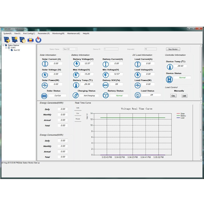The width and height of the screenshot is (204, 204).
Task: Collapse the COM3 tree node
Action: tap(6, 48)
